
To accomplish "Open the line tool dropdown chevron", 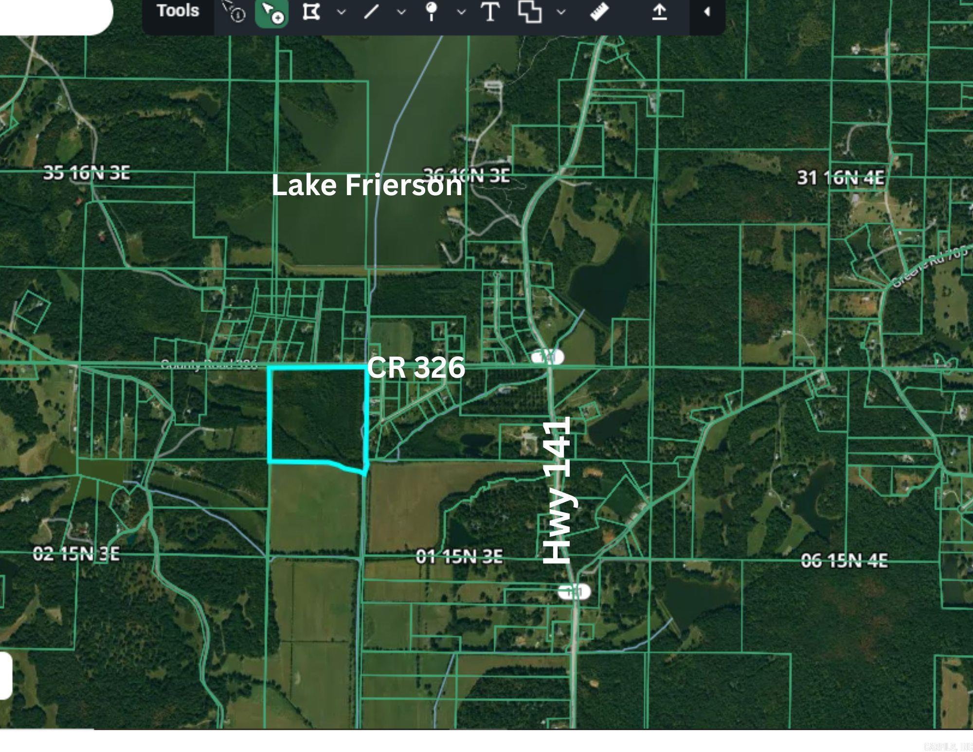I will tap(400, 12).
